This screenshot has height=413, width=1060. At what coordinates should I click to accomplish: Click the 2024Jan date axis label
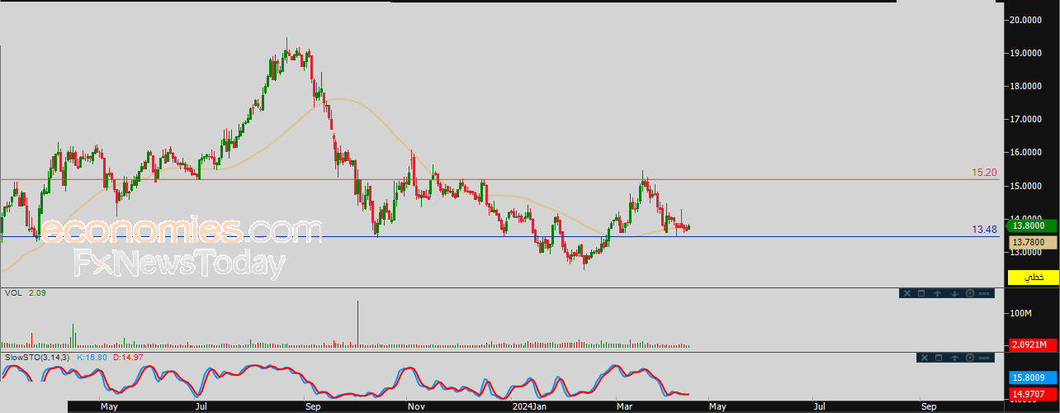[528, 406]
